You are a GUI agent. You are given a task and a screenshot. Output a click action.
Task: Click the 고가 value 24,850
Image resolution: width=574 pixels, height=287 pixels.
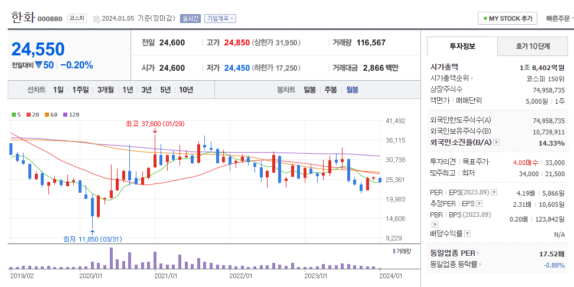click(237, 42)
